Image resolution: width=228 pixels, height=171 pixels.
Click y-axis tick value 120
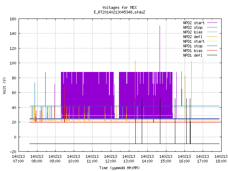pos(13,48)
